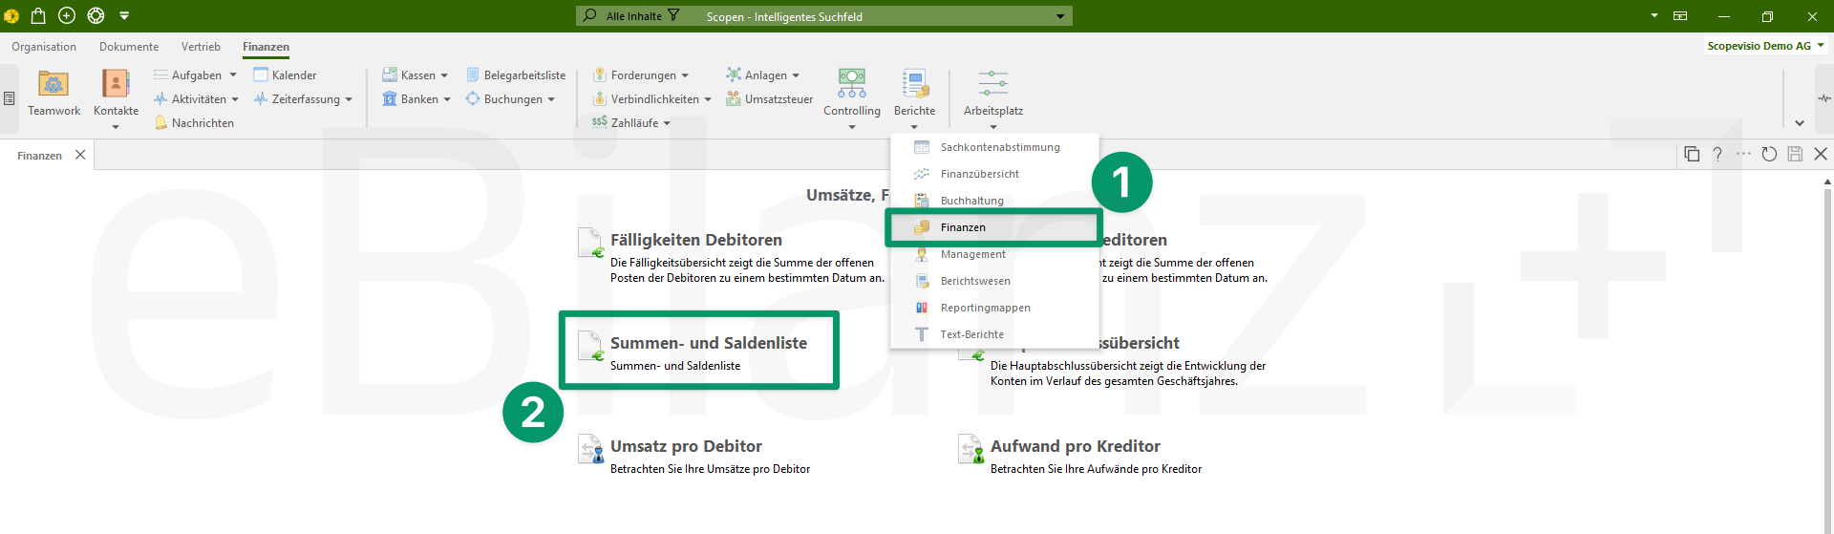Expand the Aktivitäten dropdown arrow

(235, 99)
